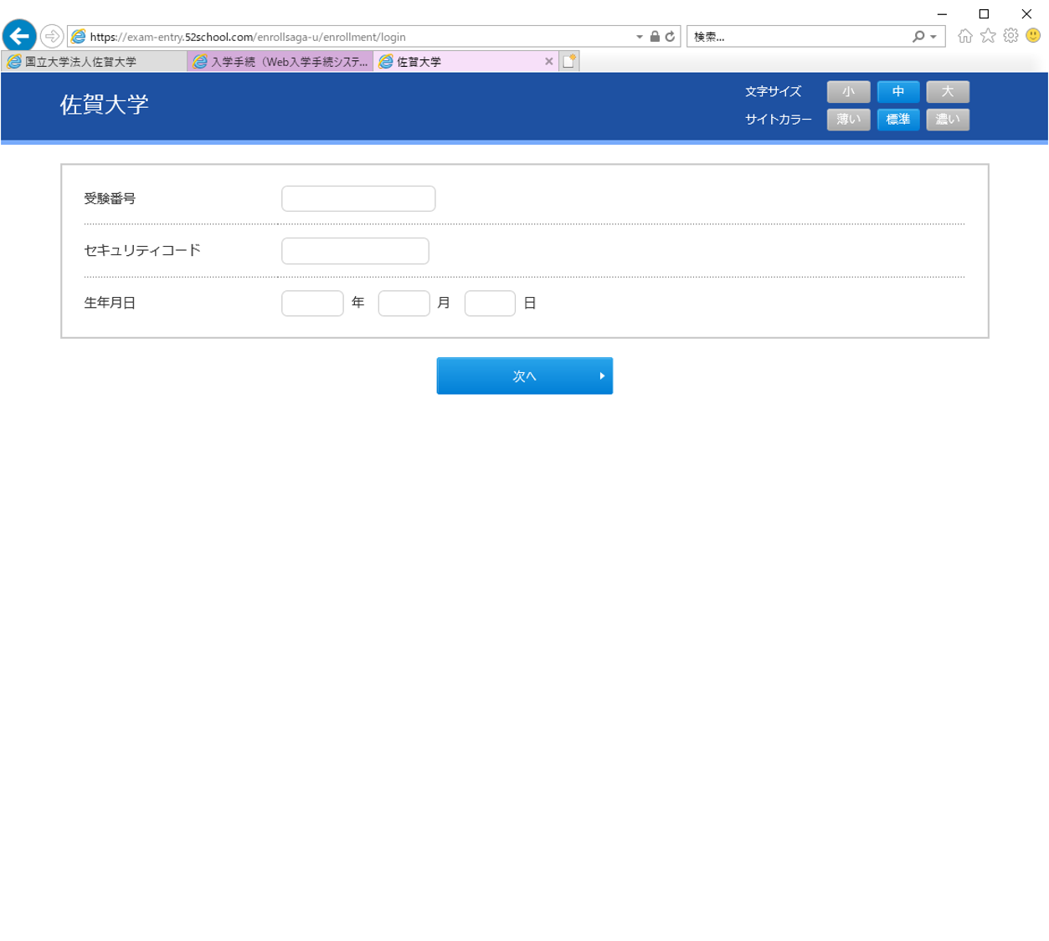The width and height of the screenshot is (1049, 941).
Task: Click the search magnifier icon
Action: click(x=918, y=37)
